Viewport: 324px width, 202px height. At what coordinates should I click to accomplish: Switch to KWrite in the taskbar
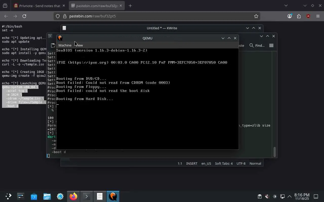point(100,196)
